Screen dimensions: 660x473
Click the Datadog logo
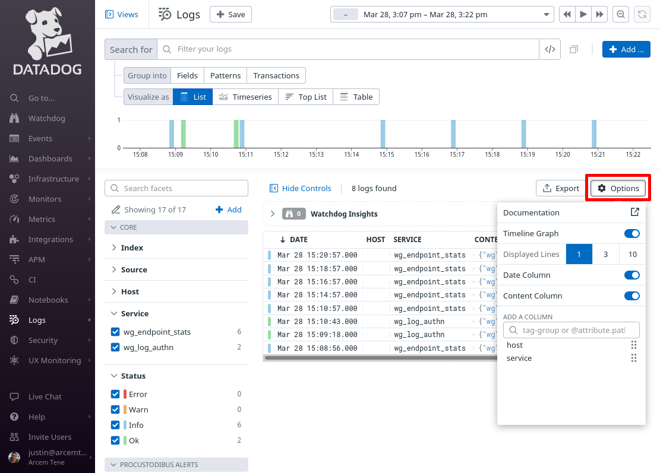(x=48, y=41)
